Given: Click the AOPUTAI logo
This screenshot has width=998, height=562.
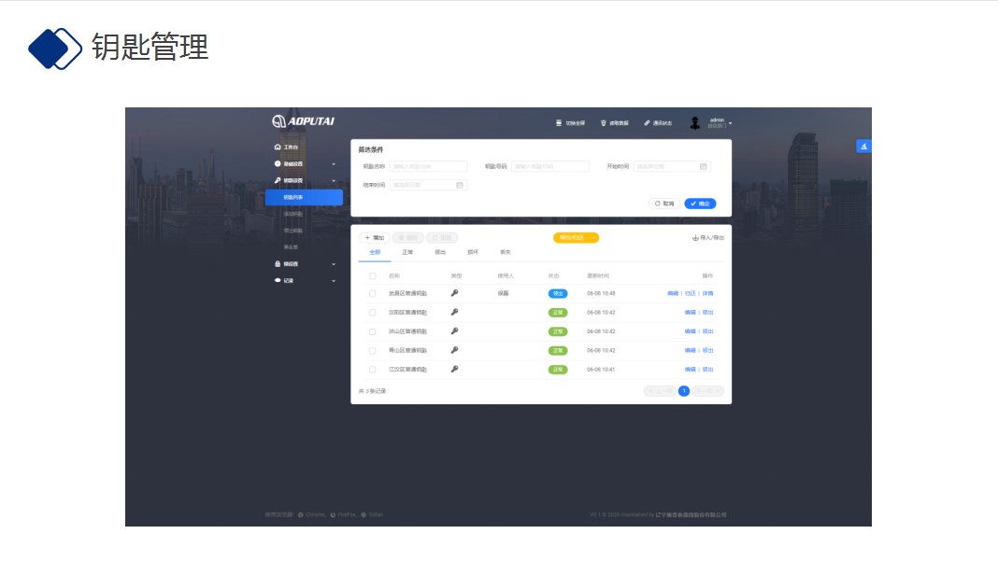Looking at the screenshot, I should click(303, 120).
